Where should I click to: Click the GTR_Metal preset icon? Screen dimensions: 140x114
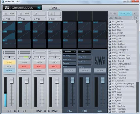click(x=110, y=95)
